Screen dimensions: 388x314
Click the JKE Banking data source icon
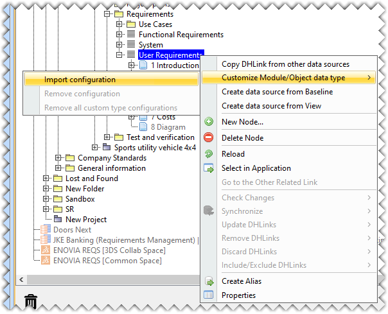46,240
